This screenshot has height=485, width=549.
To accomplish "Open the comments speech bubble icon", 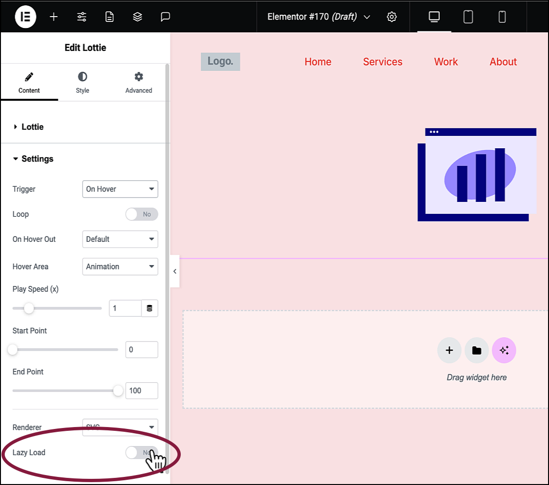I will pyautogui.click(x=165, y=17).
